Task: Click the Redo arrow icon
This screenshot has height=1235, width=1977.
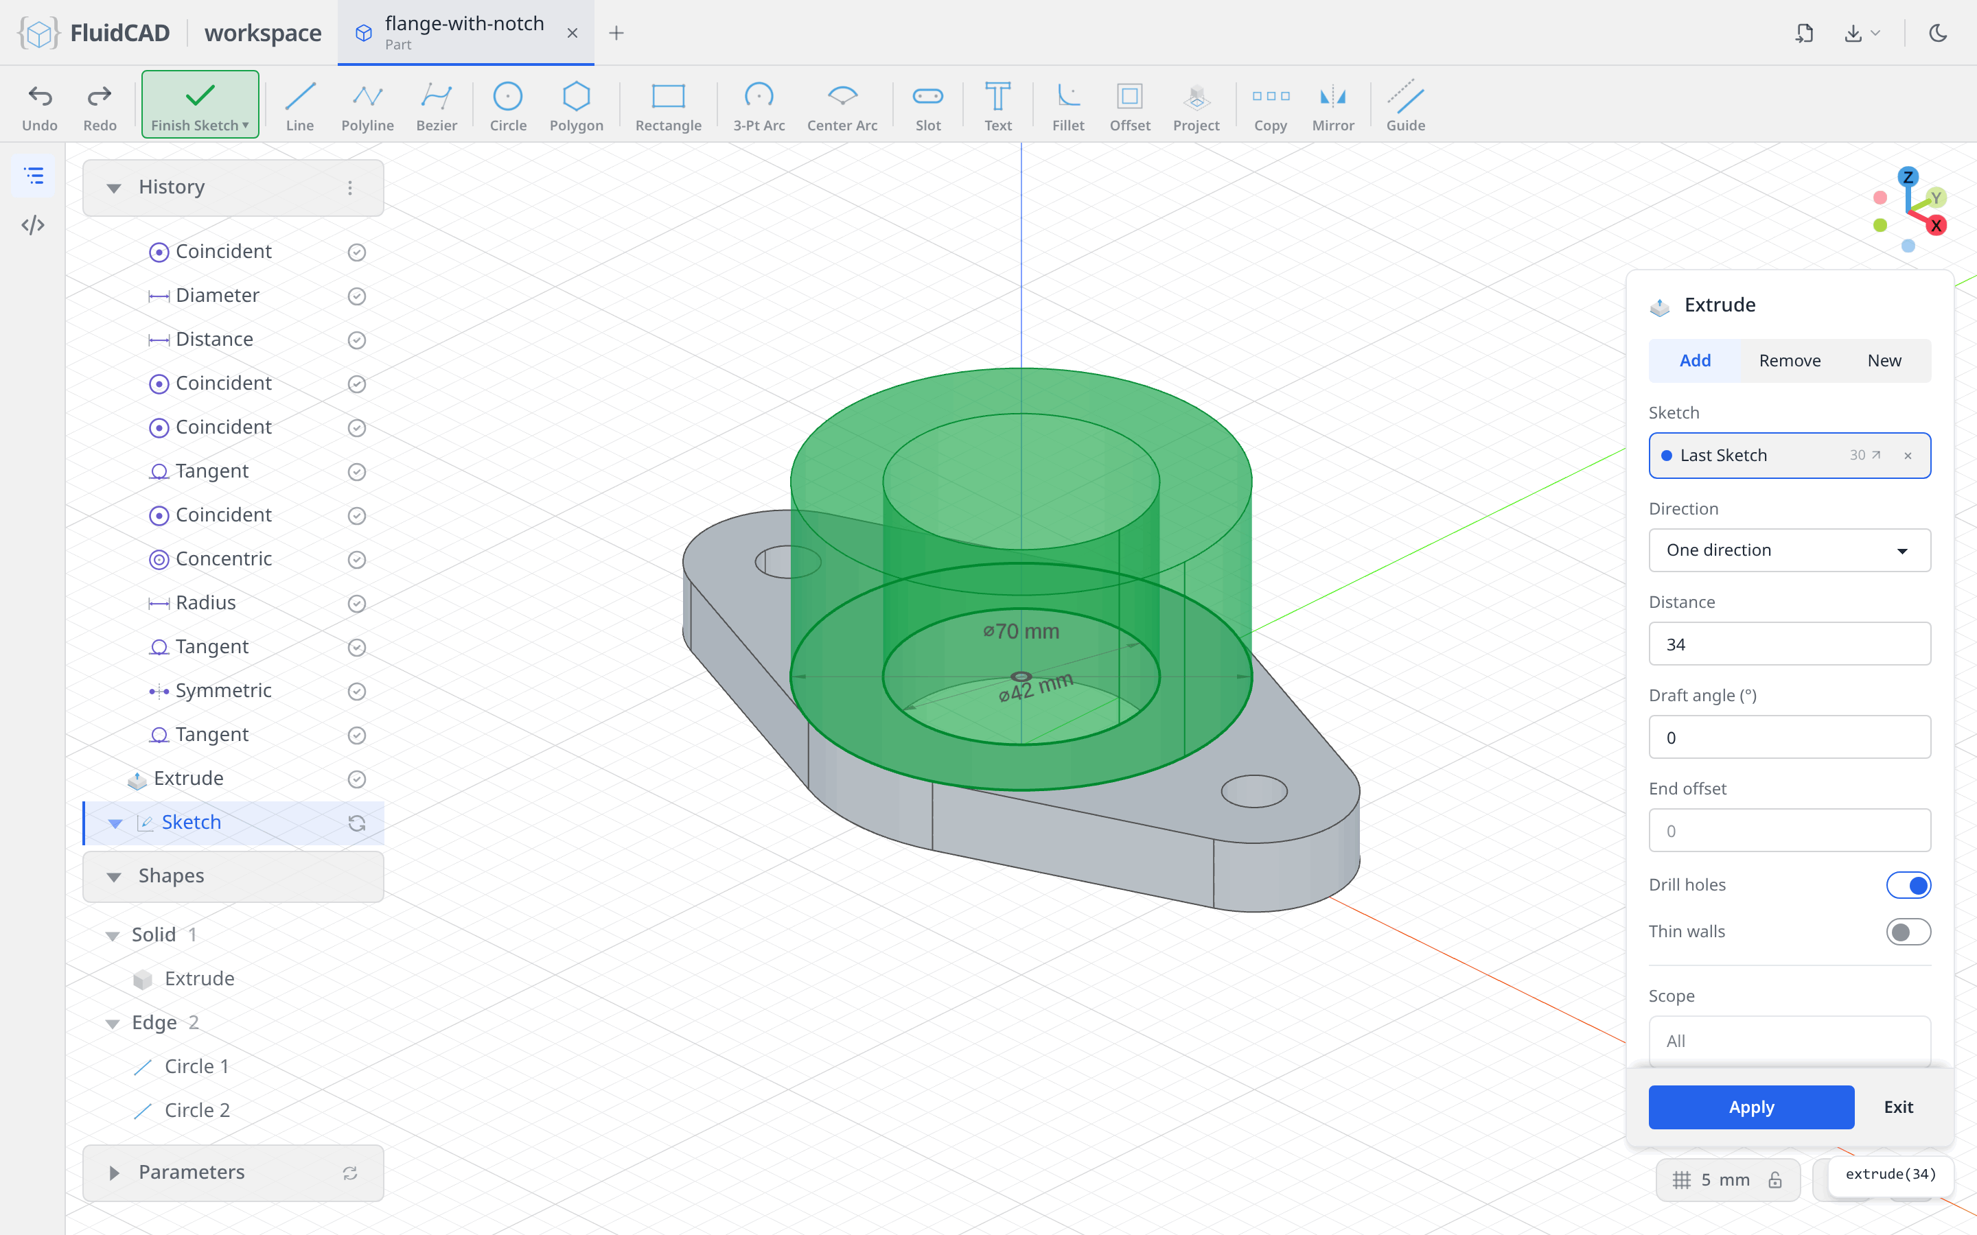Action: pos(100,96)
